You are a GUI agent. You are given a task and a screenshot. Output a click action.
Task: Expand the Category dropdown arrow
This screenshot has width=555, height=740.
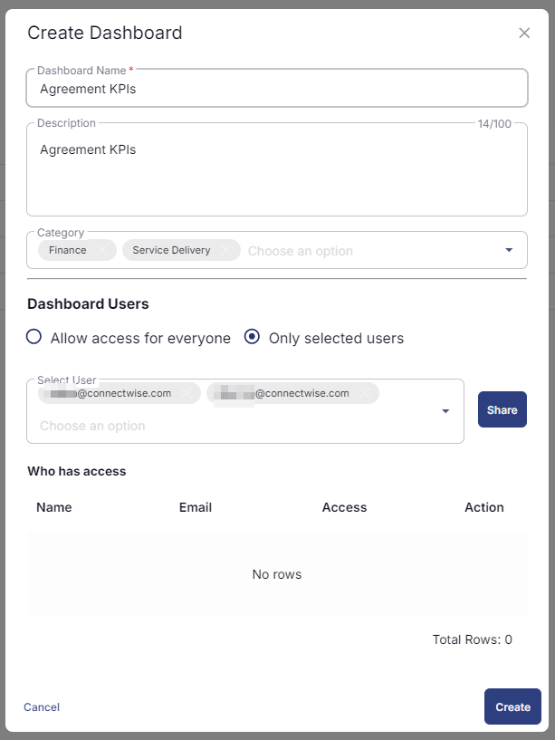(509, 250)
